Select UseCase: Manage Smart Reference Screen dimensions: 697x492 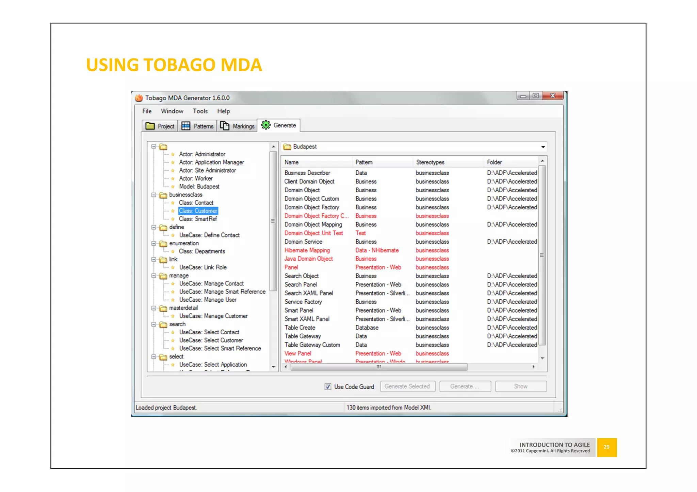(222, 292)
